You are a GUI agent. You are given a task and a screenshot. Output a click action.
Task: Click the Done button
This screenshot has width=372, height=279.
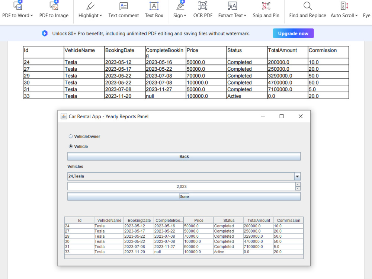coord(184,196)
